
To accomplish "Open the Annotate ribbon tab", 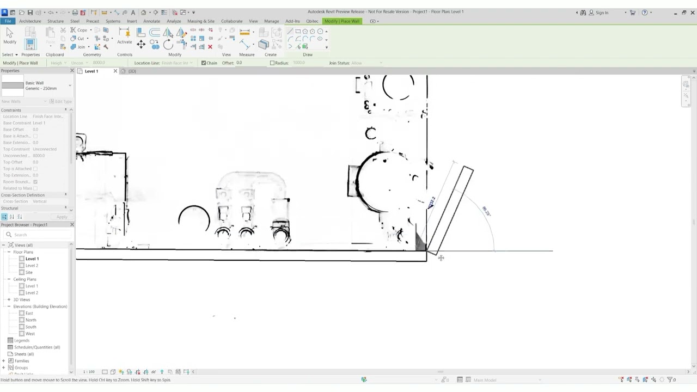I will 151,21.
